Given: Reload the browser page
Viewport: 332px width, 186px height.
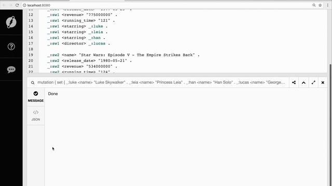Looking at the screenshot, I should click(x=17, y=5).
